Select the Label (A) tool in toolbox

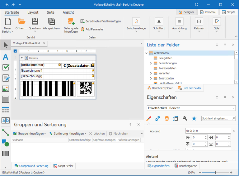(x=6, y=57)
